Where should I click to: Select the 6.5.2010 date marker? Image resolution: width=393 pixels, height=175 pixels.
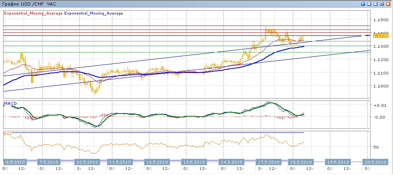click(x=14, y=162)
